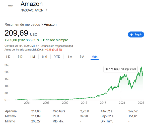Select the Máx. range tab
153x125 pixels.
[95, 57]
